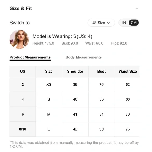The image size is (152, 152).
Task: Click the Waist Size column header
Action: tap(128, 72)
